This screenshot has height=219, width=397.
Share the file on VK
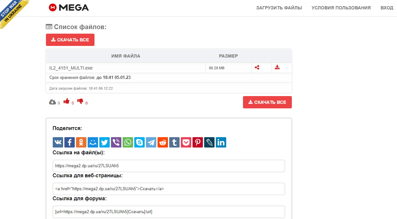pos(58,142)
